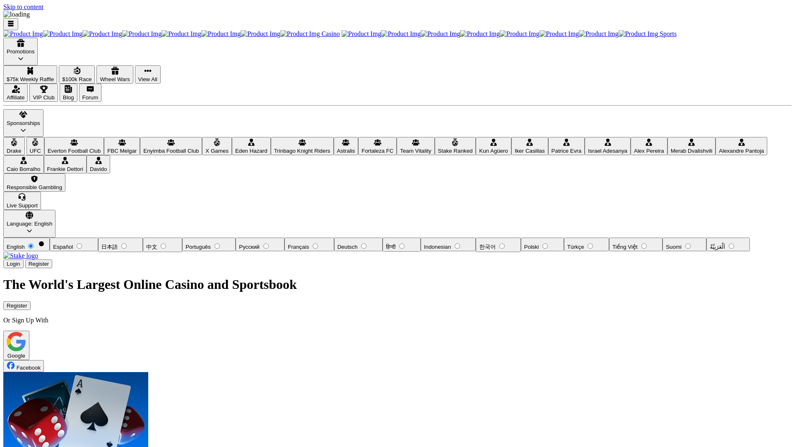Sign up with Facebook
The image size is (795, 447).
tap(24, 366)
